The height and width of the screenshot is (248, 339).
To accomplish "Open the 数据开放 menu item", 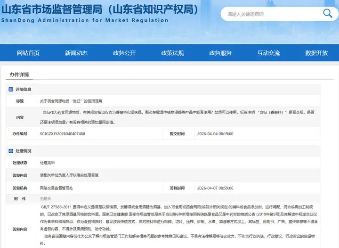I will [x=316, y=53].
